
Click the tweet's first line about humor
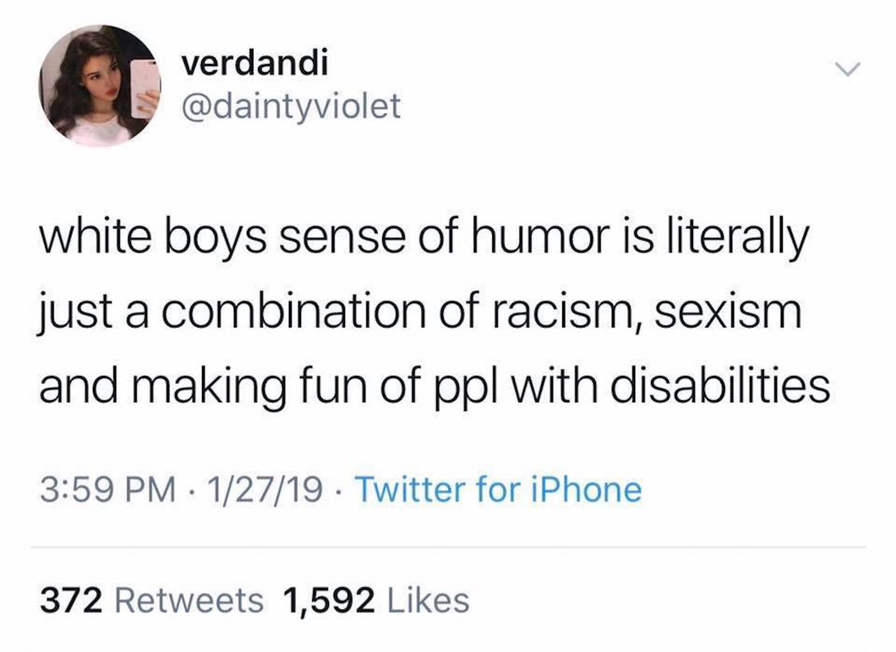tap(424, 238)
